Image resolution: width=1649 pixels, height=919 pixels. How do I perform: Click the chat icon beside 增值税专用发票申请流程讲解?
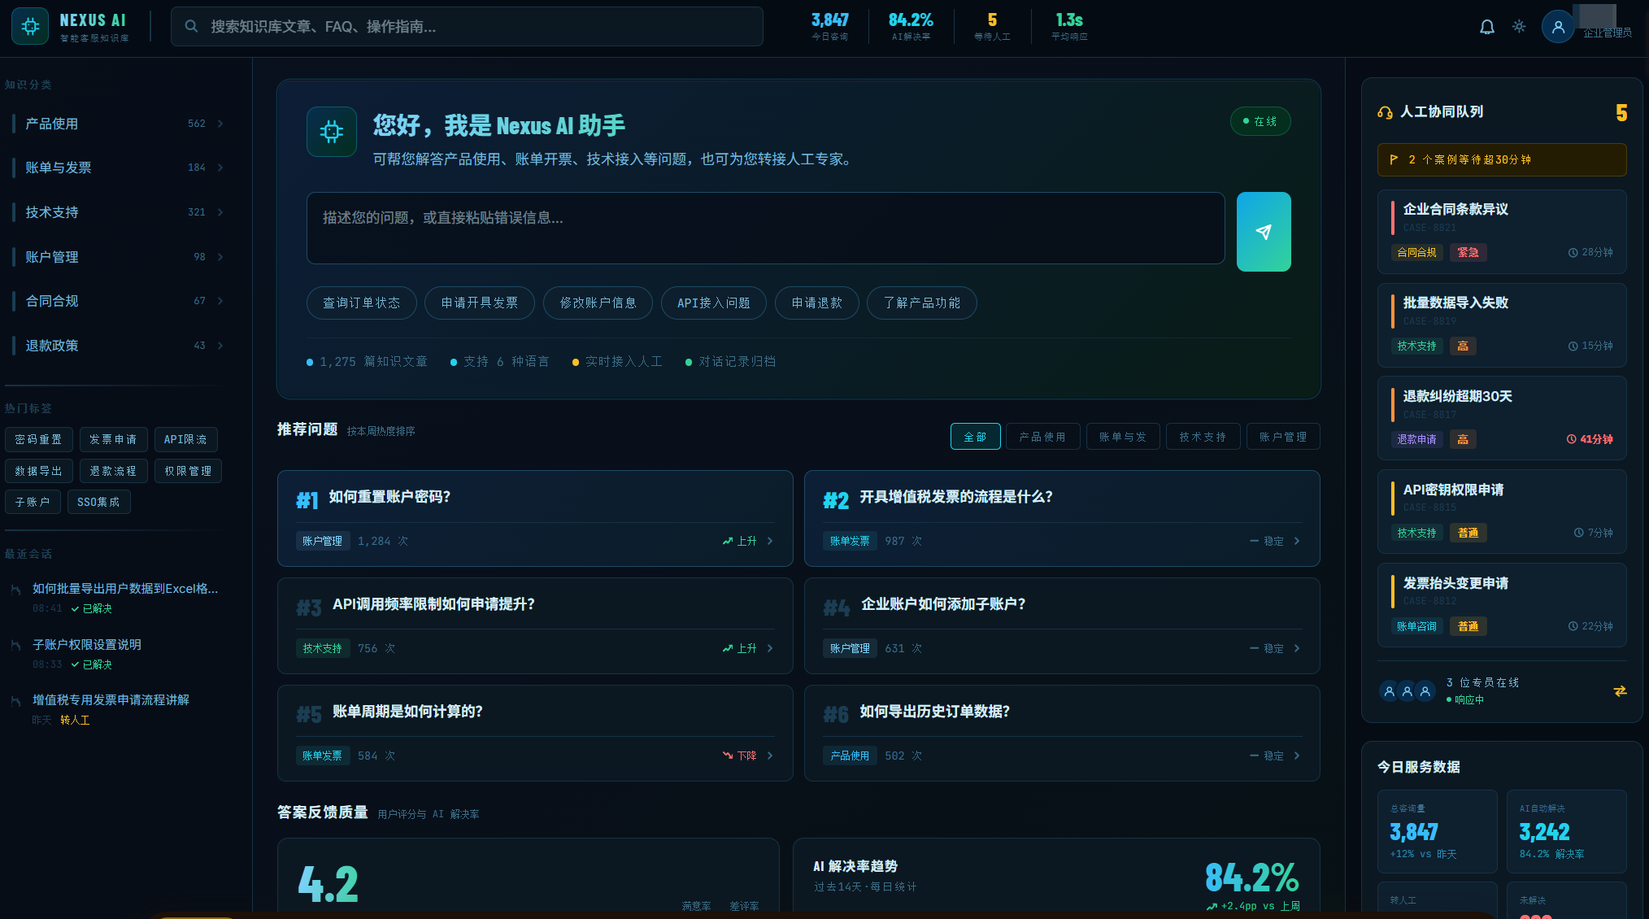15,700
